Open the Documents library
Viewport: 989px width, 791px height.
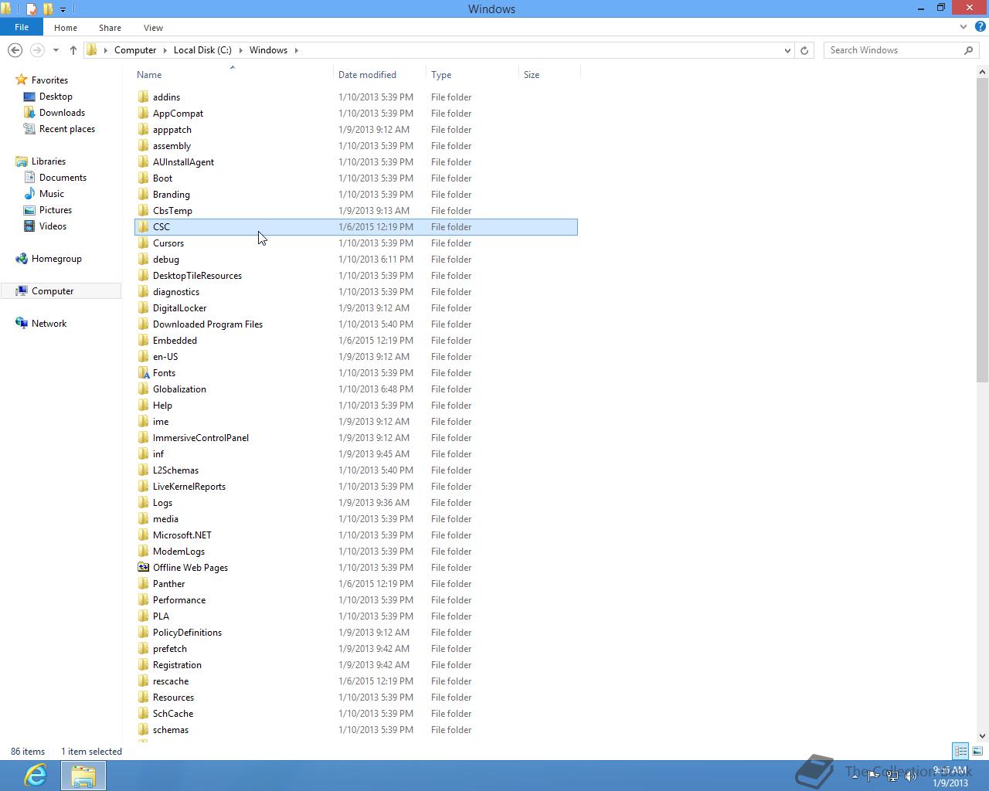click(63, 178)
